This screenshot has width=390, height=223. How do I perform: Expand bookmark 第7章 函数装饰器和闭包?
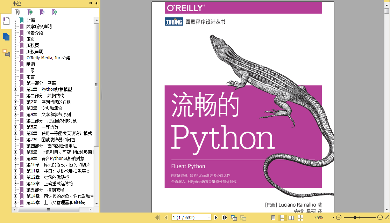pyautogui.click(x=15, y=140)
